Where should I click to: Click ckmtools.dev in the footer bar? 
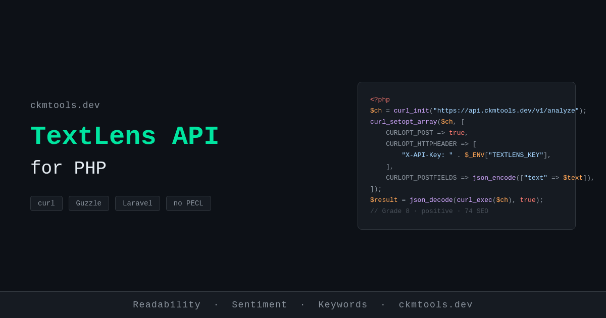[x=436, y=305]
